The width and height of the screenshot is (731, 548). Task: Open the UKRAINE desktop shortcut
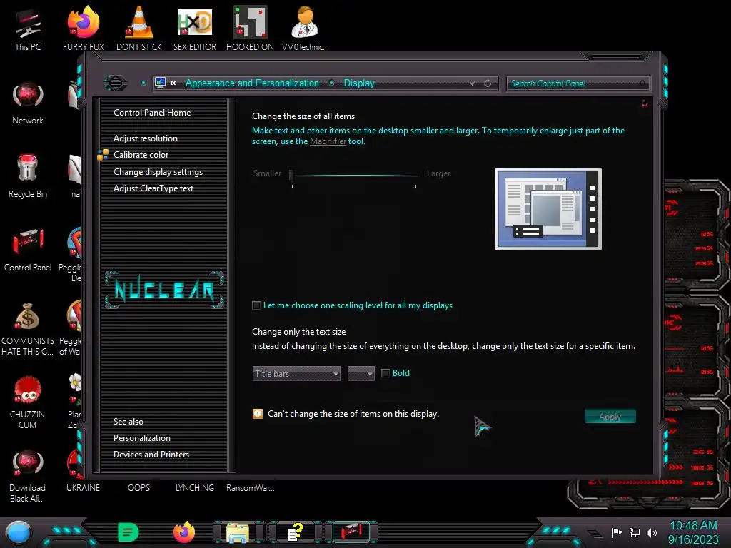[x=83, y=487]
